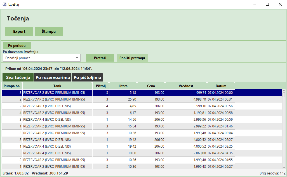This screenshot has width=287, height=177.
Task: Click the Pretraži search button
Action: pyautogui.click(x=100, y=58)
